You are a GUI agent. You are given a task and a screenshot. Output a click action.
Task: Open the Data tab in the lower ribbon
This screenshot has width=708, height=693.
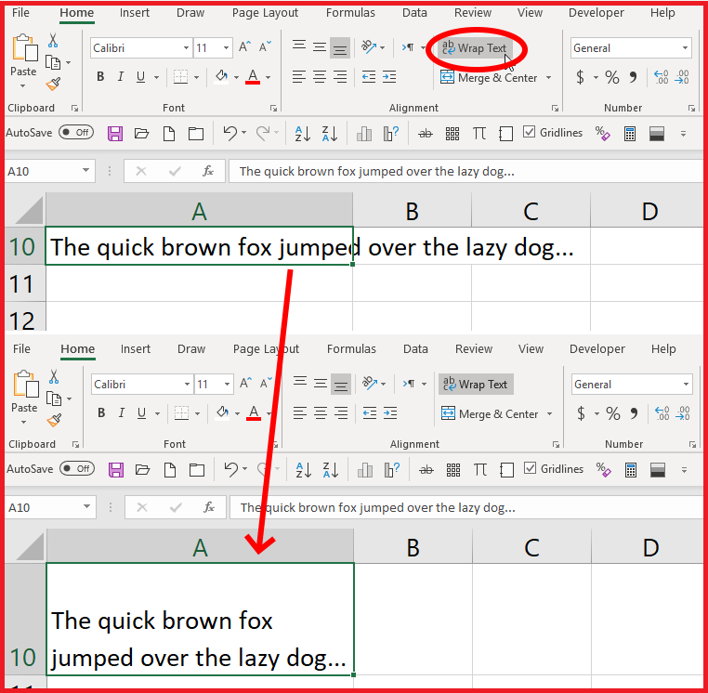pos(415,349)
